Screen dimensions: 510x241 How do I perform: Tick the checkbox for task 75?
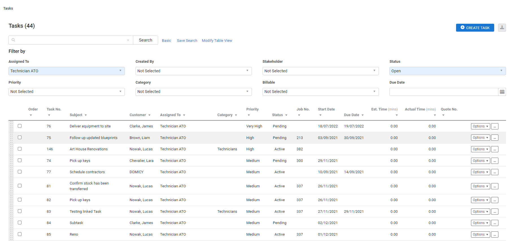pos(20,137)
